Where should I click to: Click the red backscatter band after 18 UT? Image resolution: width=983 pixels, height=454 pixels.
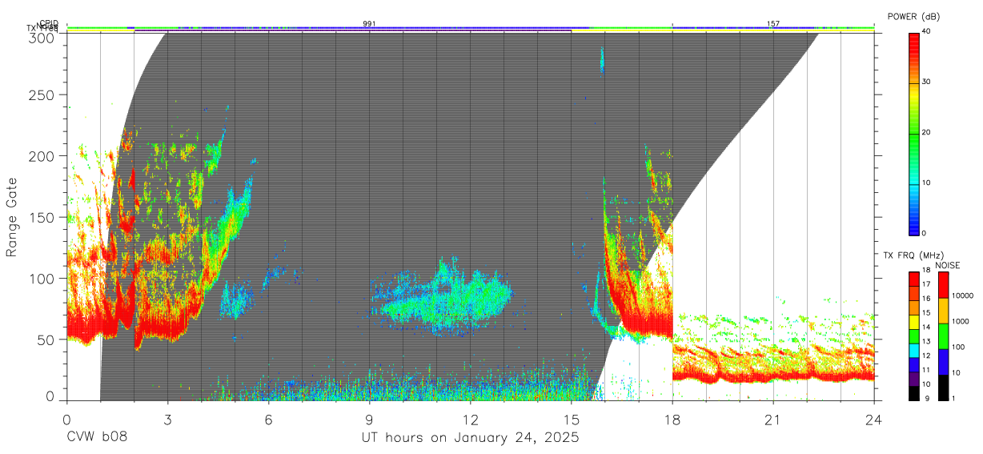click(773, 373)
